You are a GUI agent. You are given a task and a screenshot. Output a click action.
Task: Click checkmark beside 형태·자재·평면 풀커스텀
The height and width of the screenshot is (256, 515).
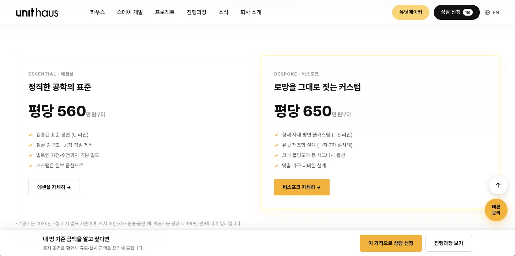pos(276,135)
